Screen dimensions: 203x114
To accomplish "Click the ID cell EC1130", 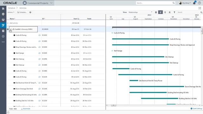I will [x=44, y=77].
